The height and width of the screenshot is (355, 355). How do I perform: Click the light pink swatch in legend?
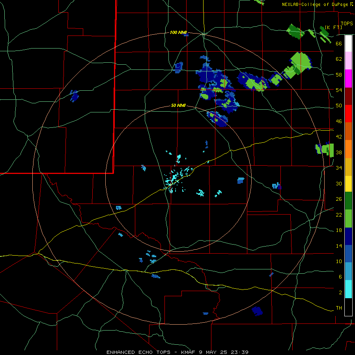[348, 60]
